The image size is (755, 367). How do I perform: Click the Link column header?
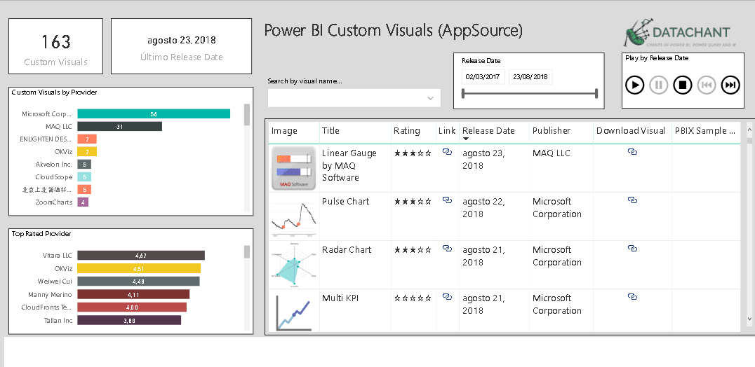click(x=447, y=131)
